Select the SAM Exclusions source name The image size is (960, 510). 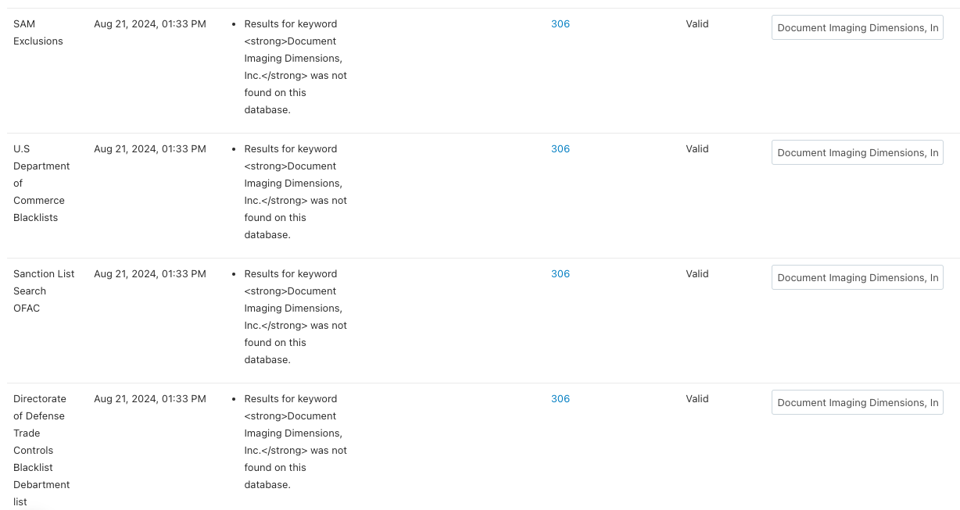(x=38, y=33)
